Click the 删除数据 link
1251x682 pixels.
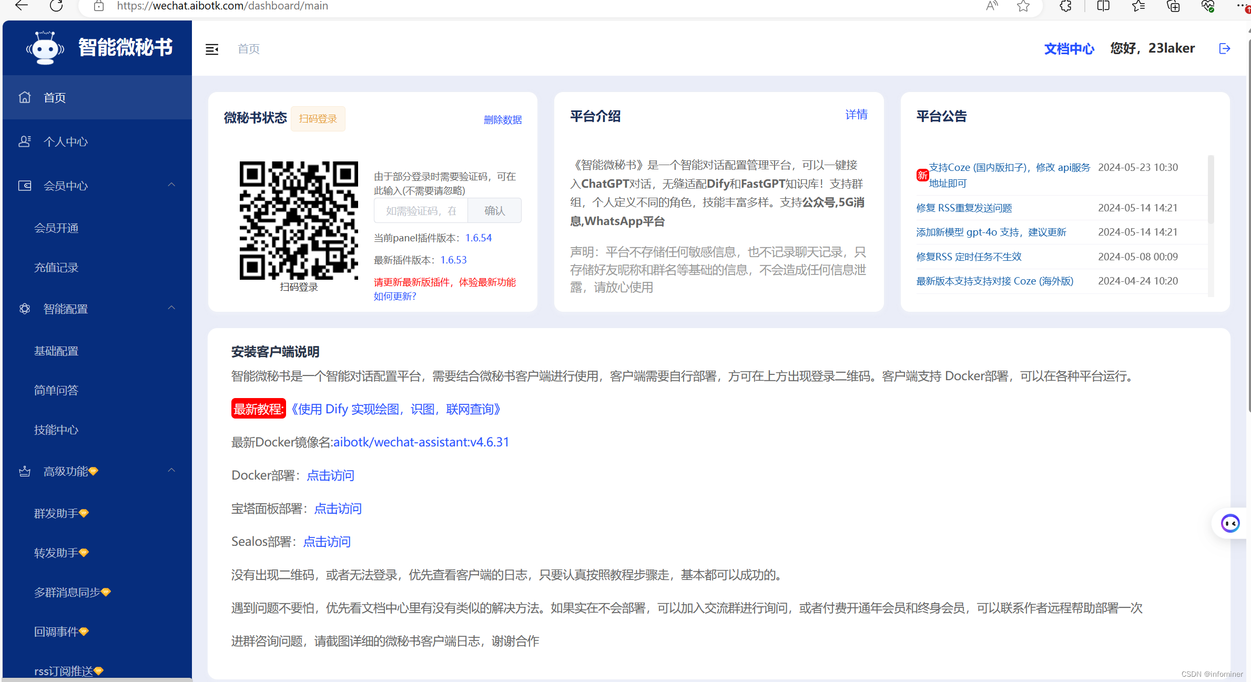click(x=502, y=120)
